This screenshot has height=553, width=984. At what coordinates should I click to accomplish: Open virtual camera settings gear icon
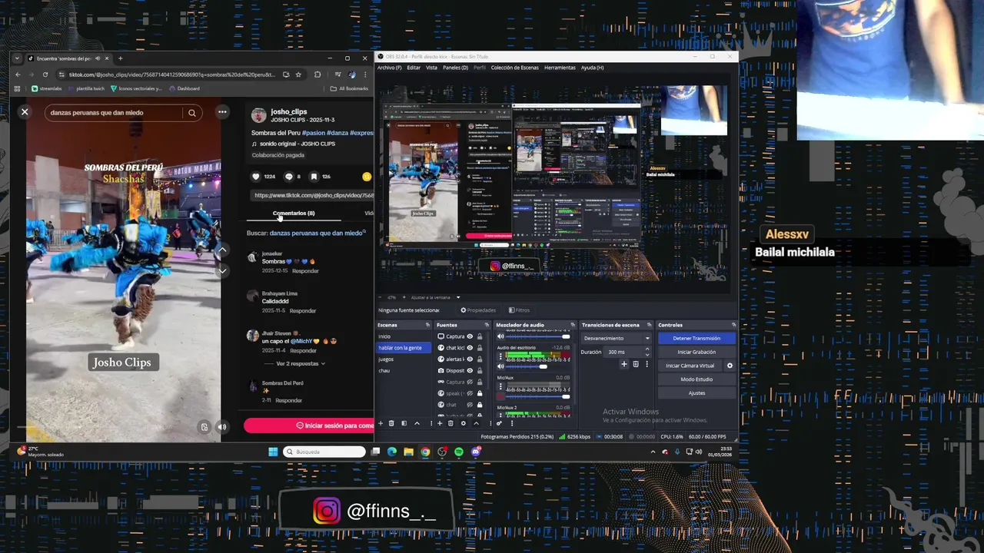click(730, 366)
